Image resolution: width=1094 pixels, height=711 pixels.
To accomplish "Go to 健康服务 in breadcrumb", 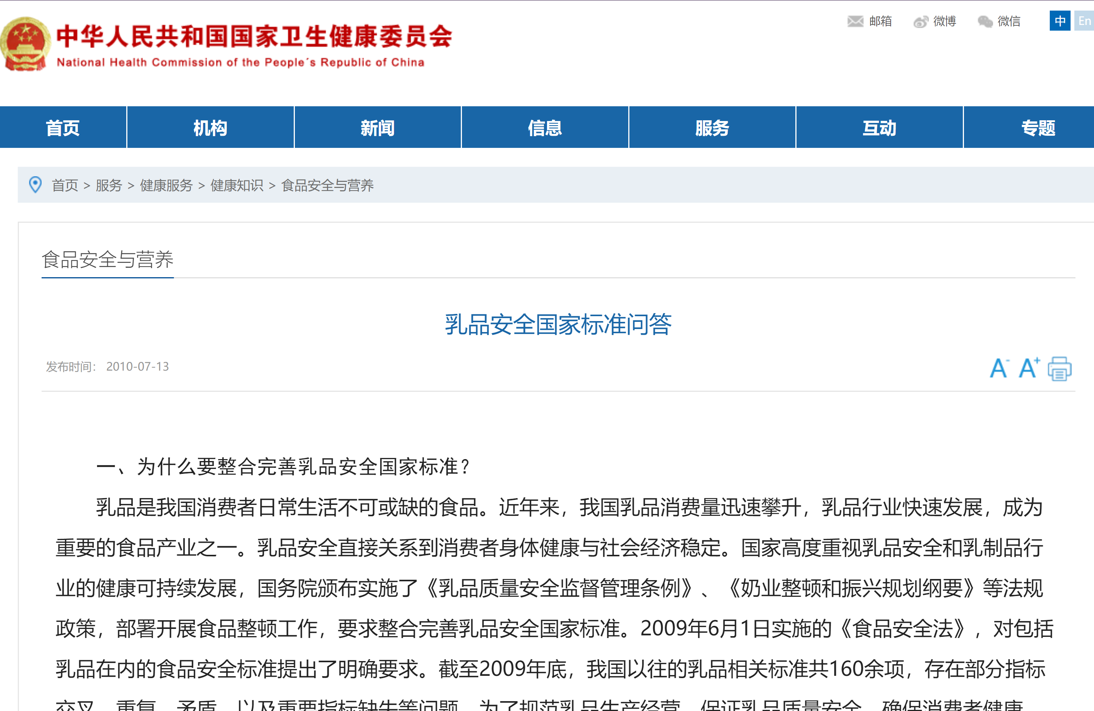I will pos(166,185).
